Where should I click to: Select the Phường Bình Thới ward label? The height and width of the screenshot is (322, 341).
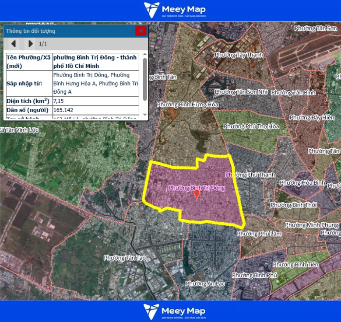coord(293,205)
